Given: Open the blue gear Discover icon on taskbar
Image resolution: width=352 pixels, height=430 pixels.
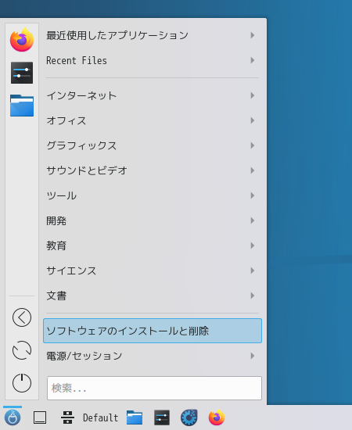Looking at the screenshot, I should pyautogui.click(x=189, y=417).
